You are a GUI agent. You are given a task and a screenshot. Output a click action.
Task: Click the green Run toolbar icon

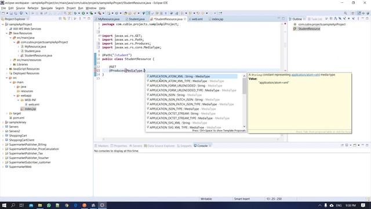(83, 13)
